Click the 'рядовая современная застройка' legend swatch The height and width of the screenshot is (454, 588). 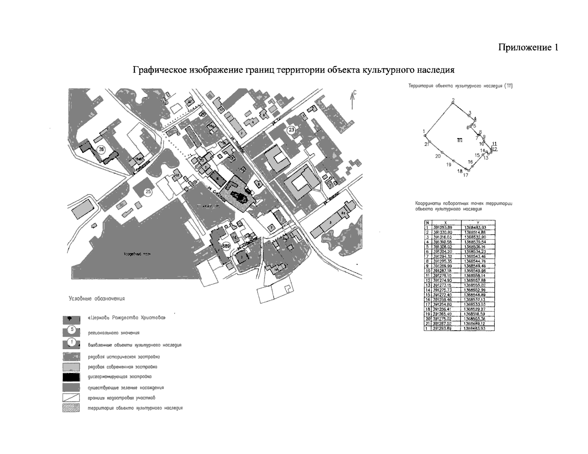[x=71, y=367]
